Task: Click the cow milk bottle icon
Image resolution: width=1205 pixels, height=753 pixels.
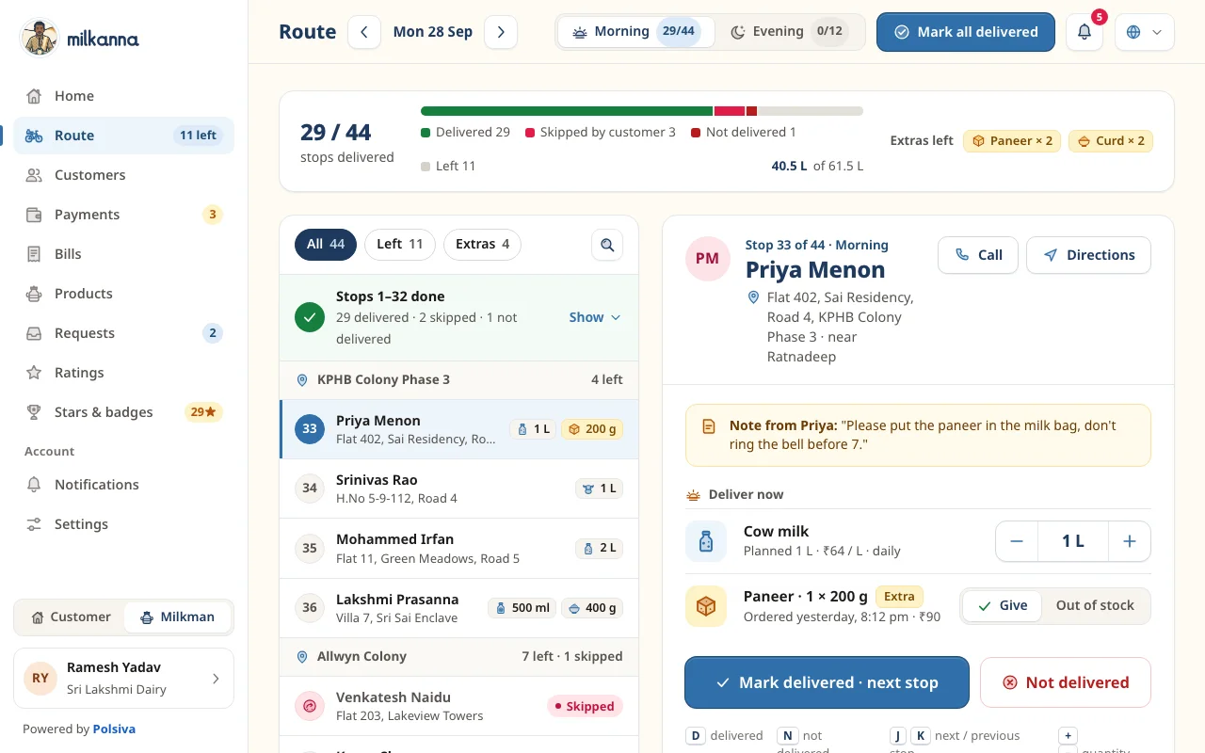Action: pos(706,541)
